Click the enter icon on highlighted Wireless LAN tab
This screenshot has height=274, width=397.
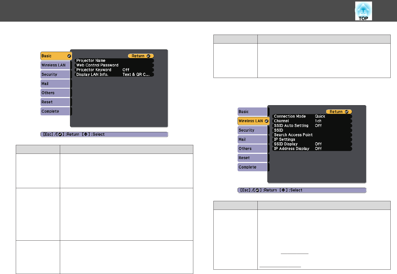(x=266, y=121)
